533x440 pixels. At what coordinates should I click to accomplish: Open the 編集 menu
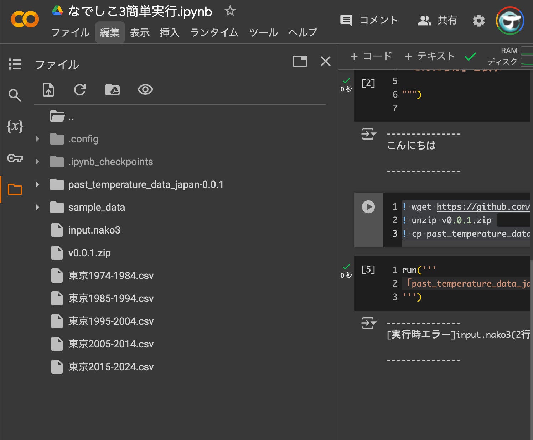coord(110,32)
